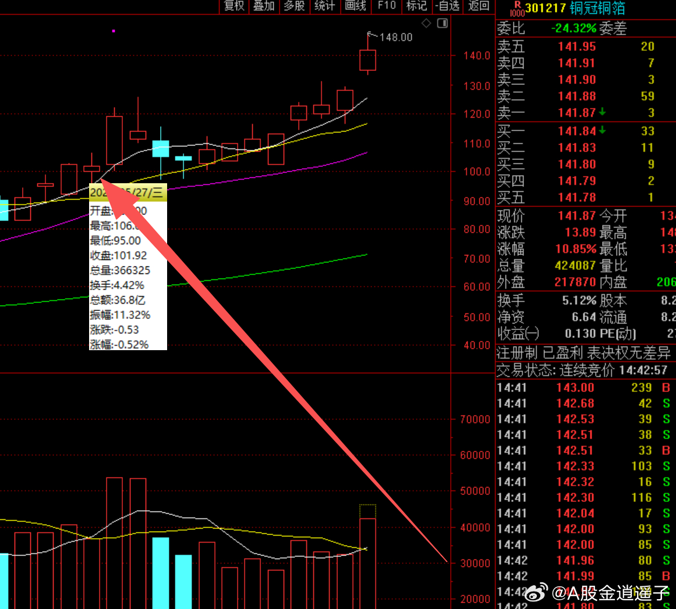Click the latest candlestick near 140
The height and width of the screenshot is (609, 676).
(x=368, y=60)
